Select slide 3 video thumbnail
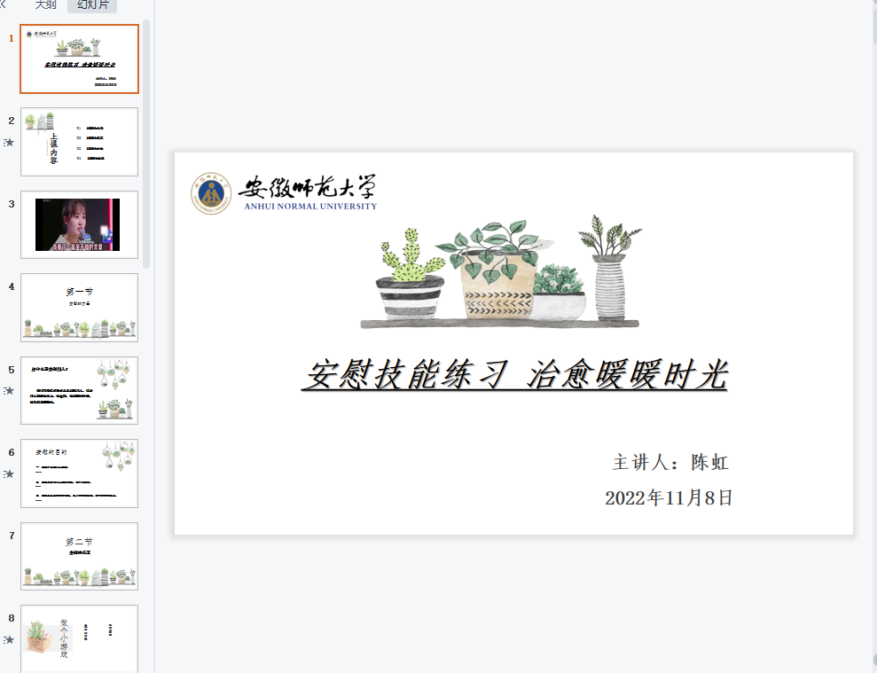Viewport: 877px width, 673px height. 80,224
